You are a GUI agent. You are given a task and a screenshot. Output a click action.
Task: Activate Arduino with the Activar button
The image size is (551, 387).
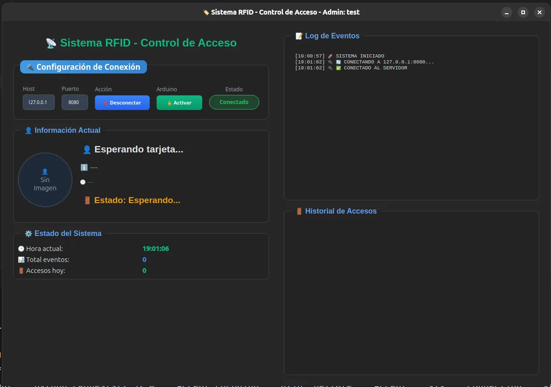(179, 103)
